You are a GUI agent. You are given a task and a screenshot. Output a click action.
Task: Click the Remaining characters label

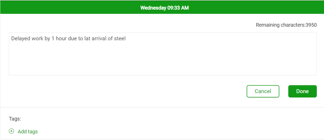[x=280, y=25]
